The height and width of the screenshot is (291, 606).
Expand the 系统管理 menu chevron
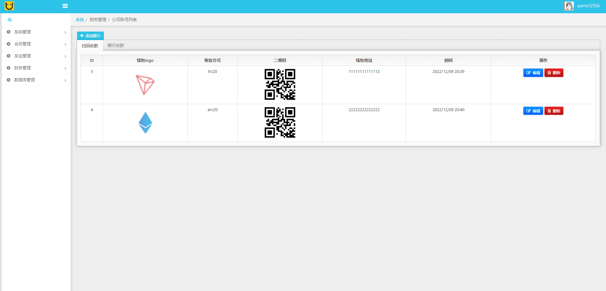(x=65, y=32)
